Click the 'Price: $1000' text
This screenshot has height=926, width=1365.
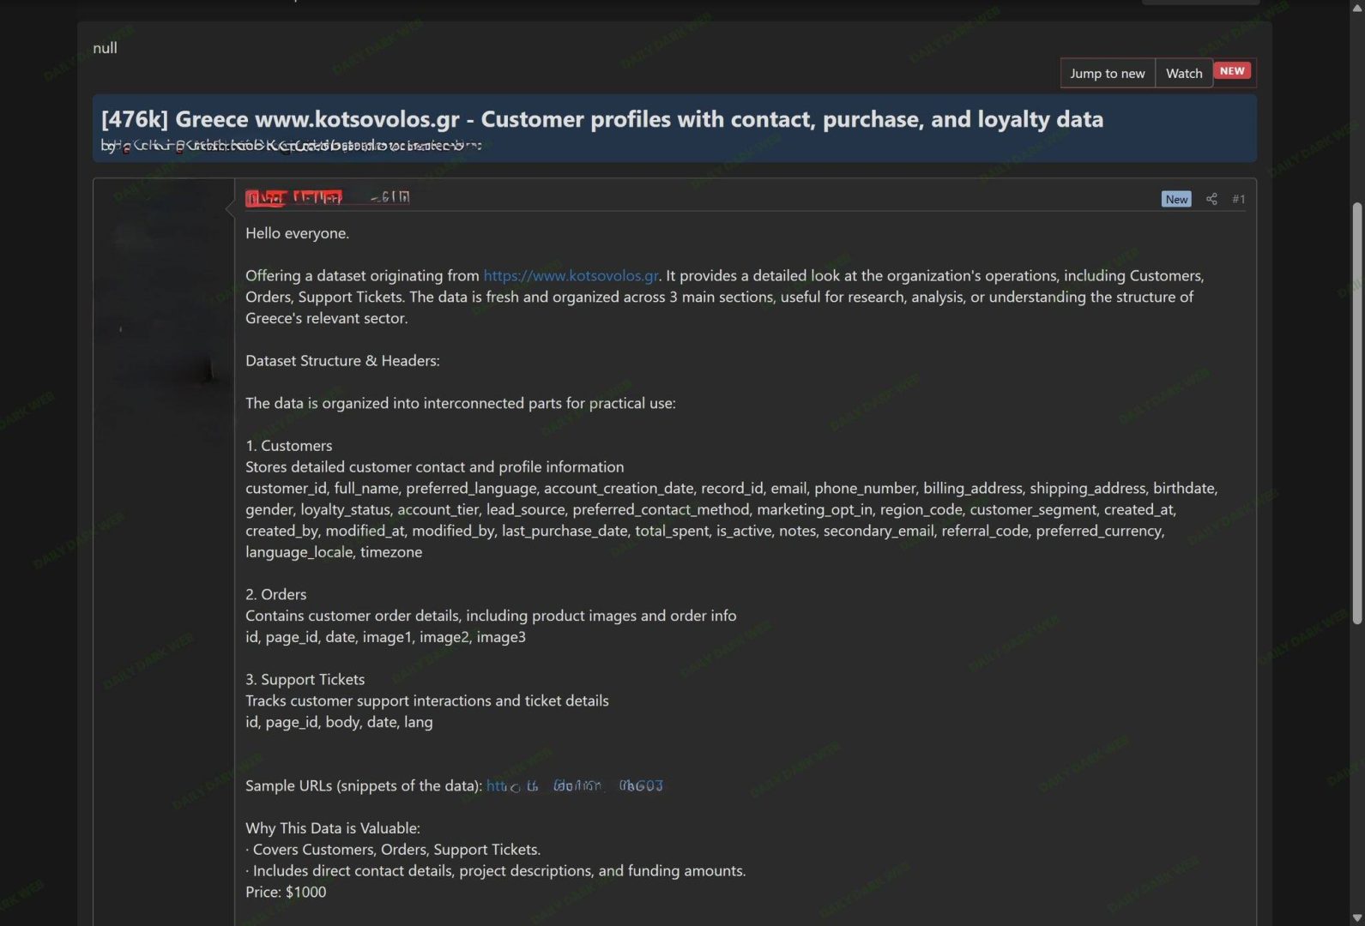pyautogui.click(x=286, y=892)
